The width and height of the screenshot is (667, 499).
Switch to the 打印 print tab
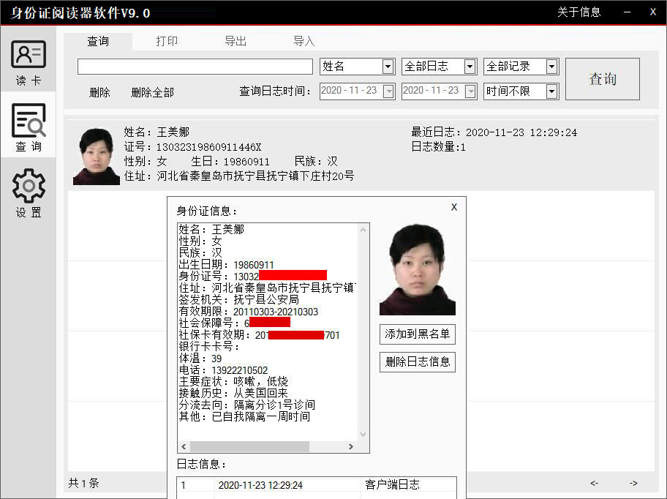pyautogui.click(x=167, y=41)
